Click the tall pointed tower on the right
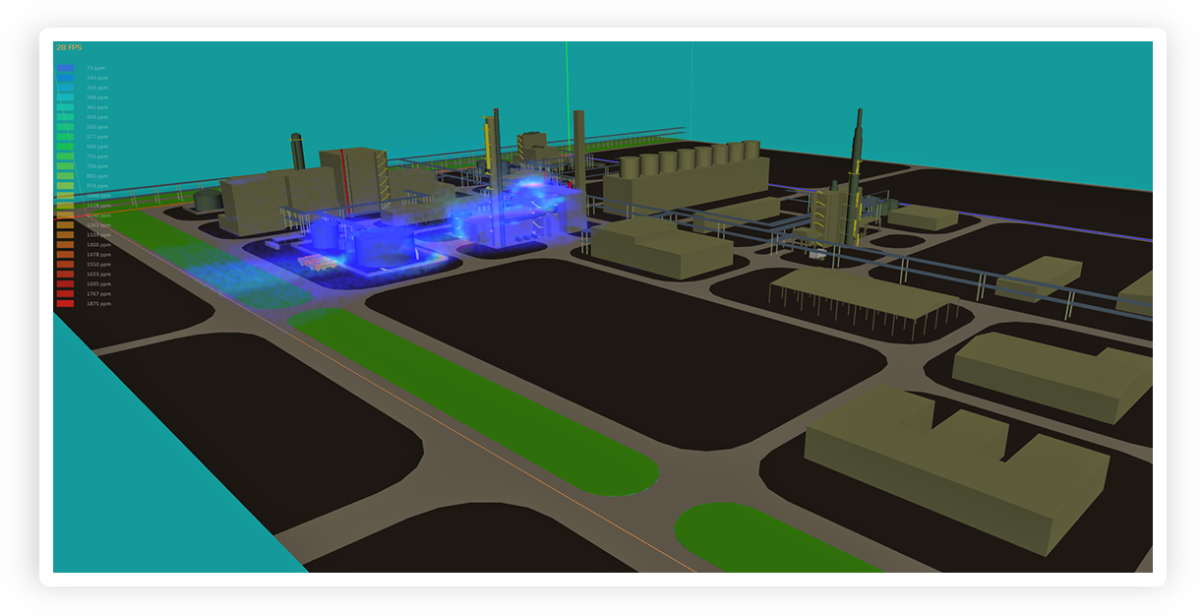1201x616 pixels. tap(857, 148)
